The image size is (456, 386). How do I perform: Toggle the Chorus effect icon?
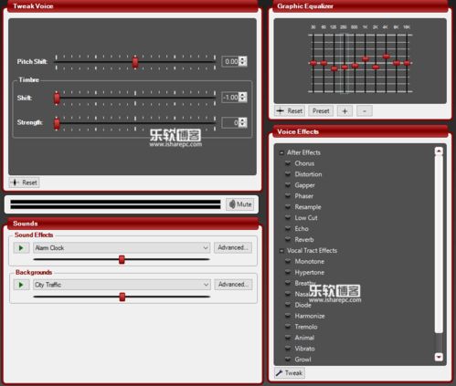click(x=288, y=163)
